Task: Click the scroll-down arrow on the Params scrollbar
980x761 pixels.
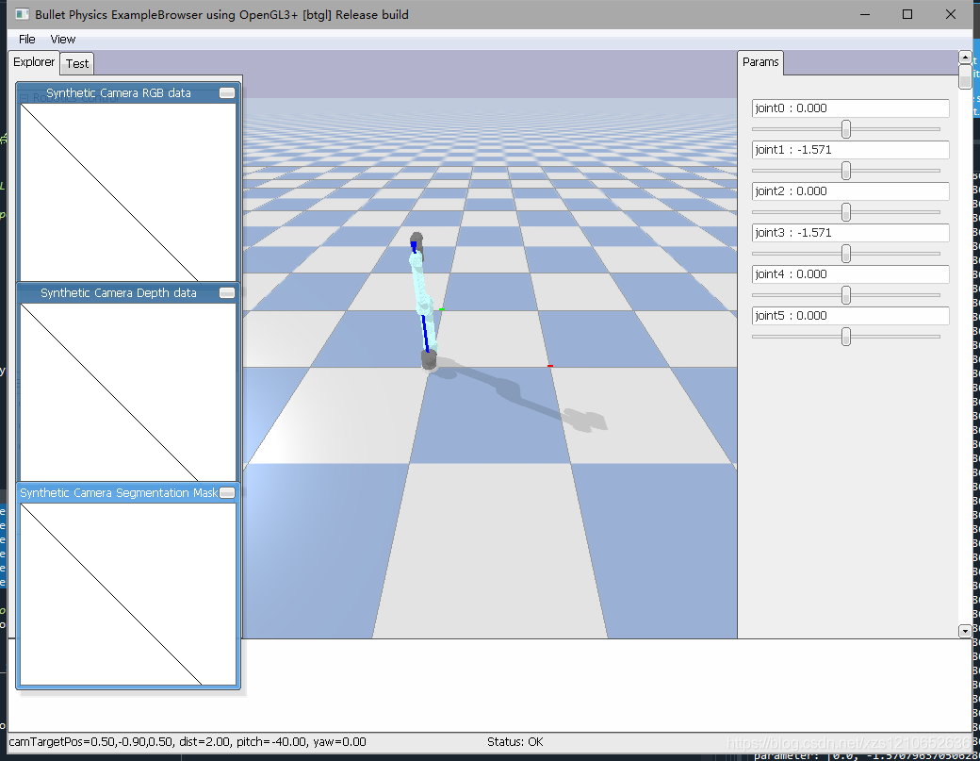Action: click(964, 631)
